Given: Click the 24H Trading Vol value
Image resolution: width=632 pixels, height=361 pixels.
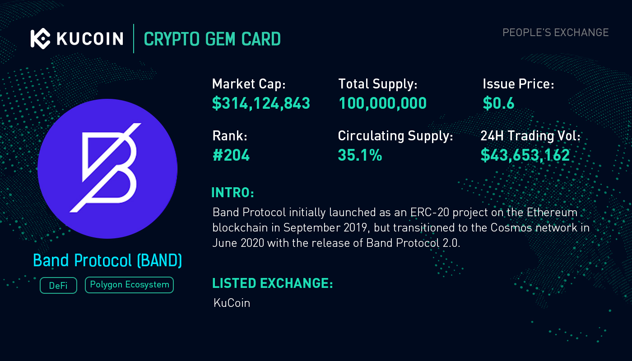Looking at the screenshot, I should pos(525,155).
